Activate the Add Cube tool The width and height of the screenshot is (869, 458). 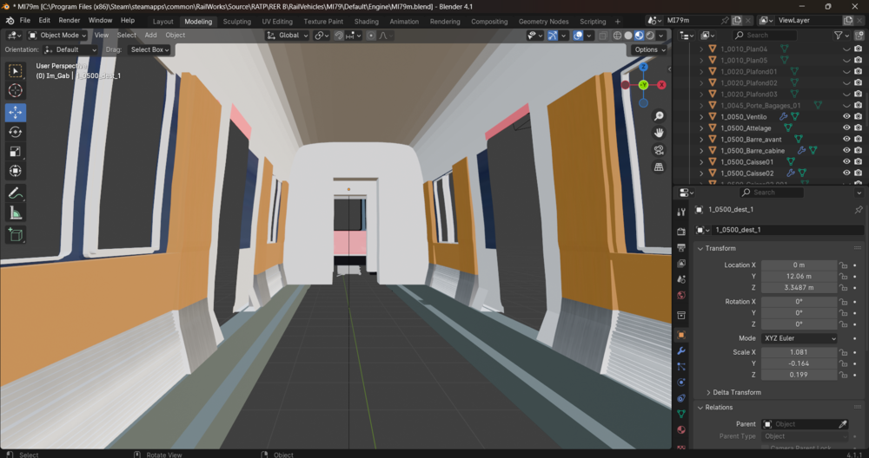tap(16, 235)
